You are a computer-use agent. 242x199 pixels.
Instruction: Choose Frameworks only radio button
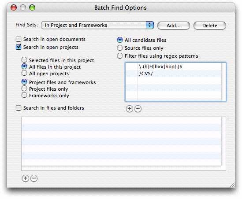[x=24, y=95]
